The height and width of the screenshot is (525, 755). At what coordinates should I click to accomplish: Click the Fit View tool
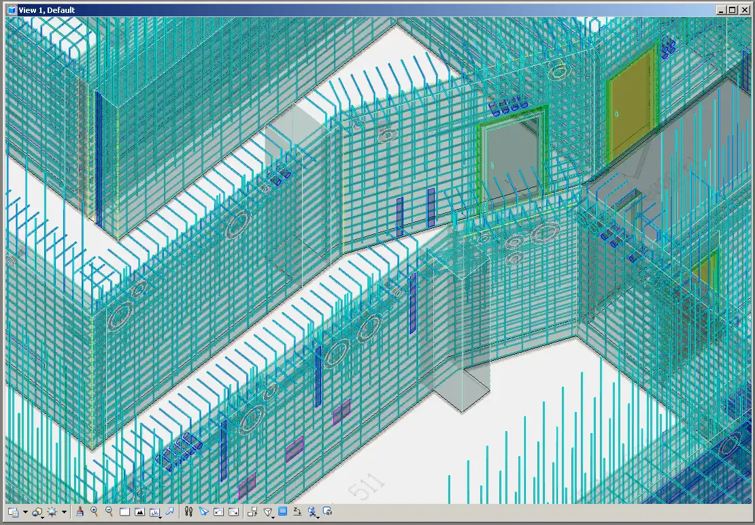139,511
